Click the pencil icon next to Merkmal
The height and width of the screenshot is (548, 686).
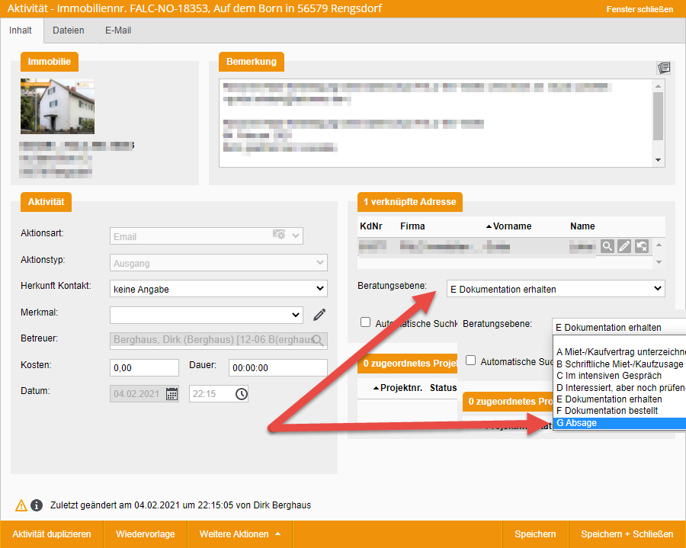(x=319, y=314)
